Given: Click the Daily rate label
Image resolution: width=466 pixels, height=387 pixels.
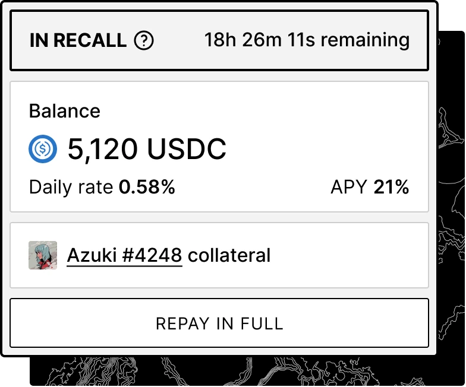Looking at the screenshot, I should 71,188.
